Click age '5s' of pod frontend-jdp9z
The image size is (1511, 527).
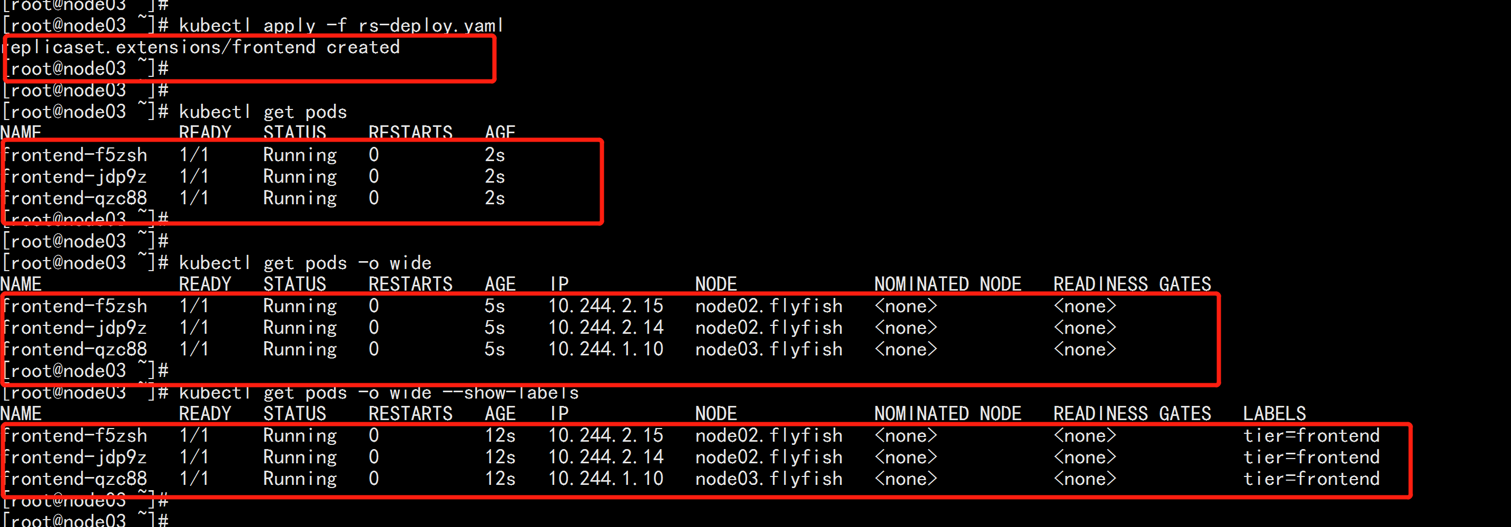click(495, 329)
